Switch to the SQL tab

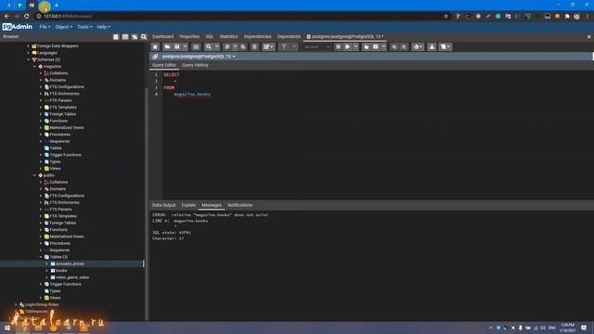point(210,37)
